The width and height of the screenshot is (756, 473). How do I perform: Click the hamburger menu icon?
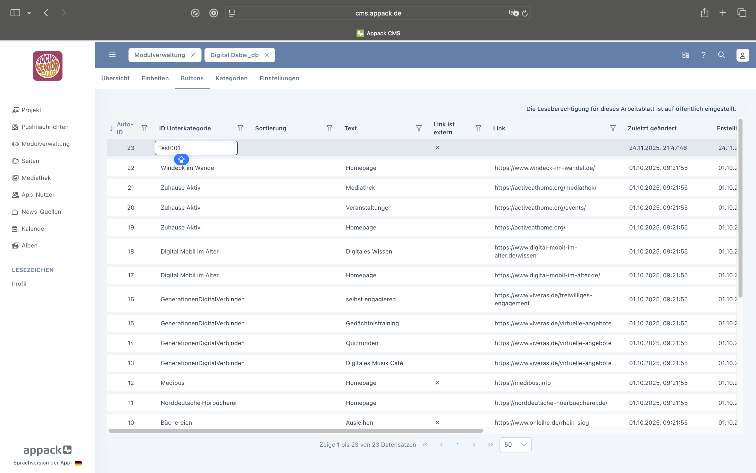point(112,55)
